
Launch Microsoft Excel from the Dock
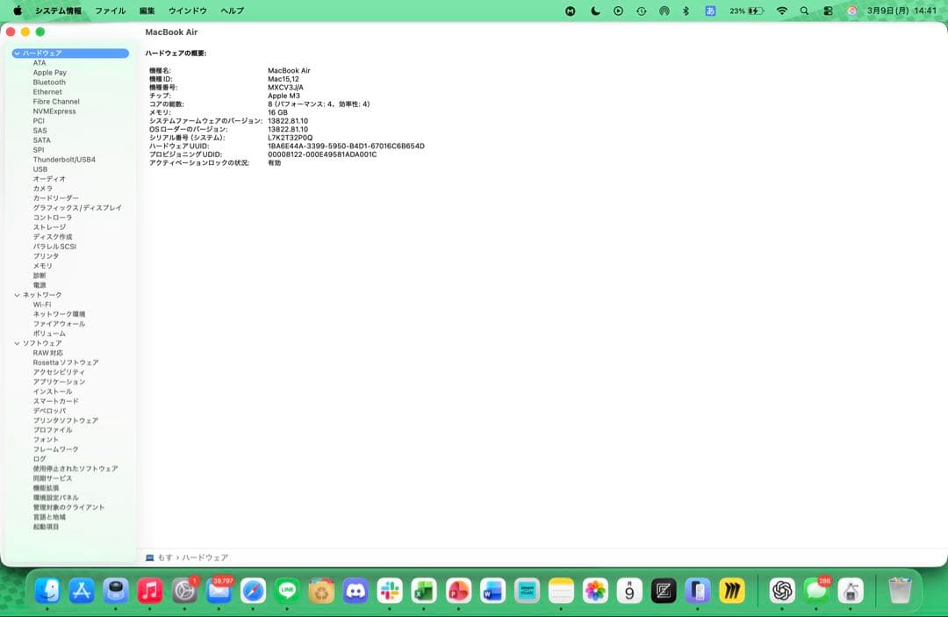[424, 591]
